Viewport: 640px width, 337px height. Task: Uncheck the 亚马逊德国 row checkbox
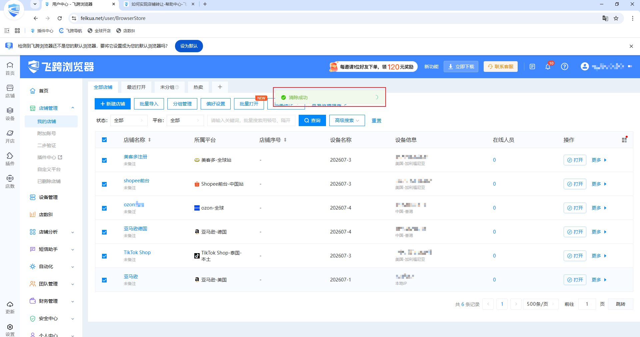point(104,232)
